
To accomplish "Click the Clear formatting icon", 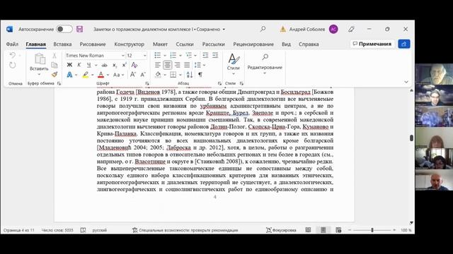I will (134, 65).
